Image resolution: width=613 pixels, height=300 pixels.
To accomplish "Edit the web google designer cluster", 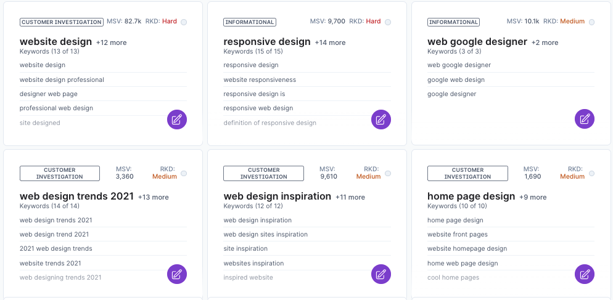I will tap(584, 120).
